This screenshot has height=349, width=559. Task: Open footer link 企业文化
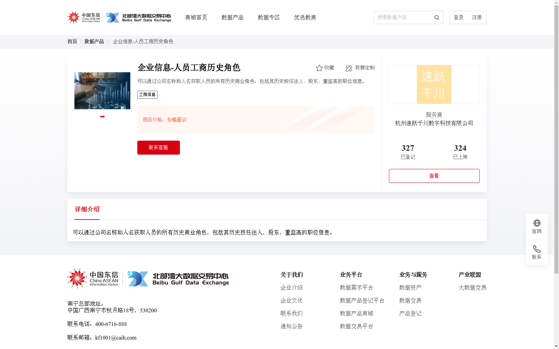coord(291,300)
